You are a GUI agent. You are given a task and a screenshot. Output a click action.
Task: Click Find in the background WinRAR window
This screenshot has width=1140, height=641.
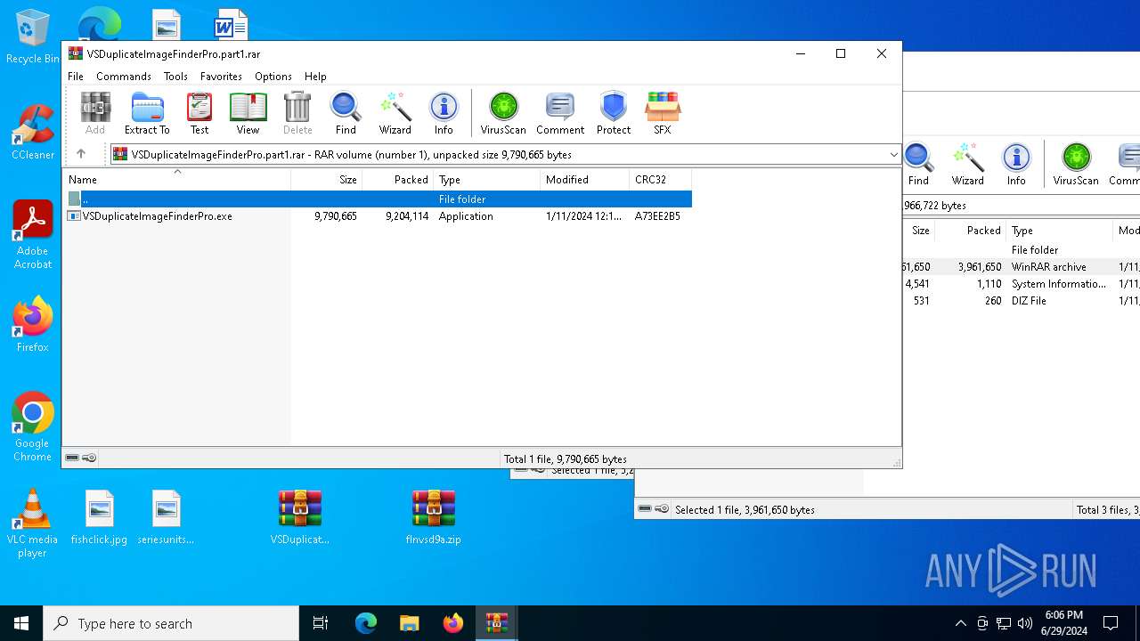tap(918, 164)
